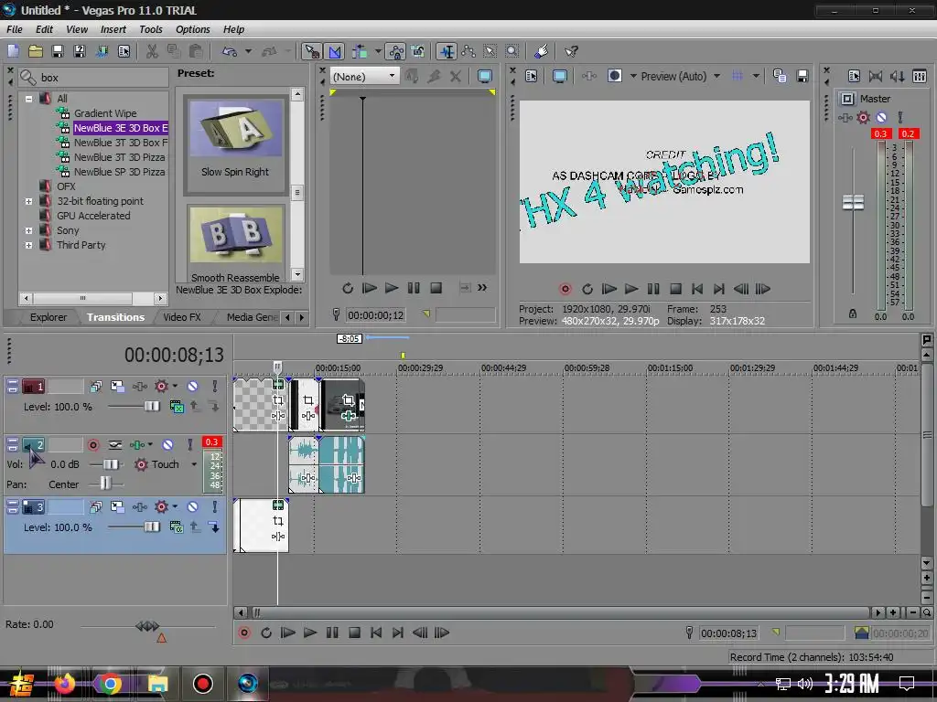Select the Zoom Edit magnifier tool
Image resolution: width=937 pixels, height=702 pixels.
[512, 51]
